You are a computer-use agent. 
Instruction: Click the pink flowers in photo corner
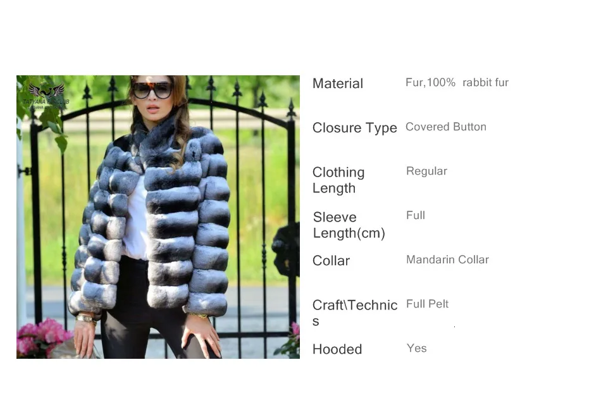tap(41, 337)
